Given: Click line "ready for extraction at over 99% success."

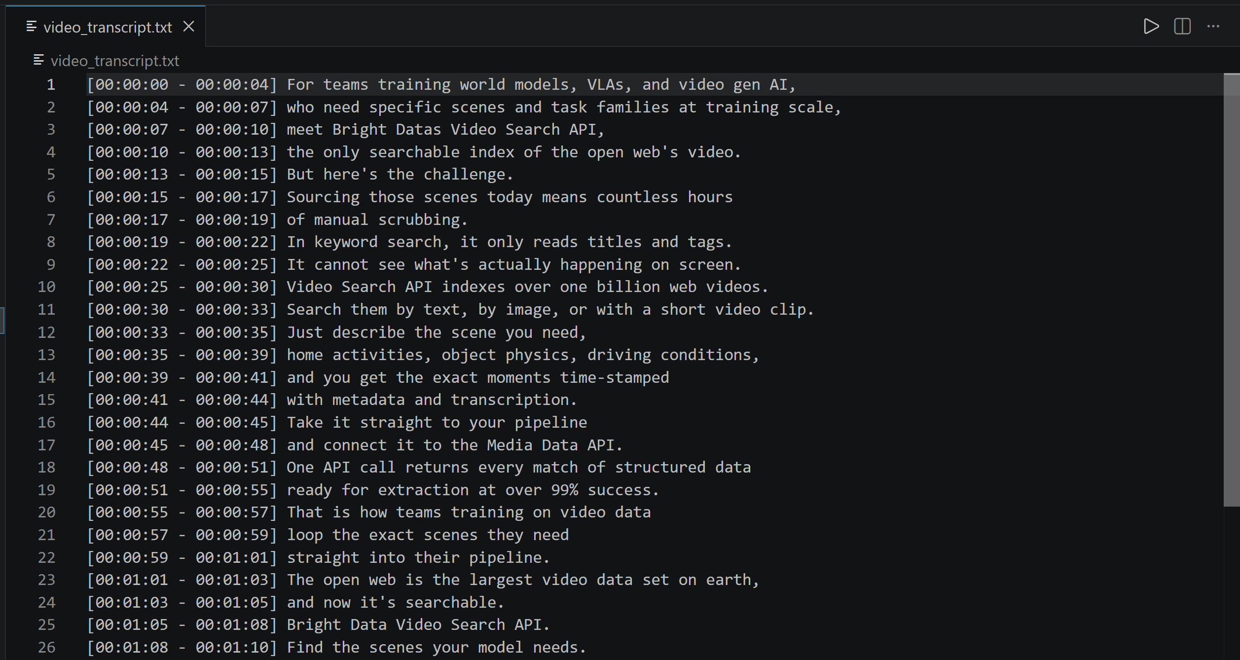Looking at the screenshot, I should pos(473,490).
